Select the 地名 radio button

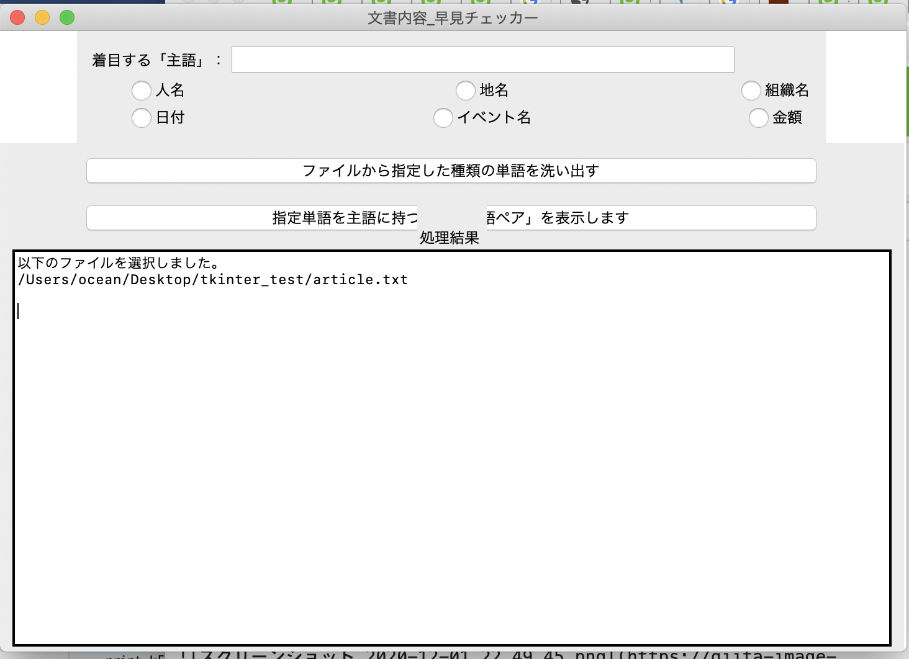click(466, 91)
